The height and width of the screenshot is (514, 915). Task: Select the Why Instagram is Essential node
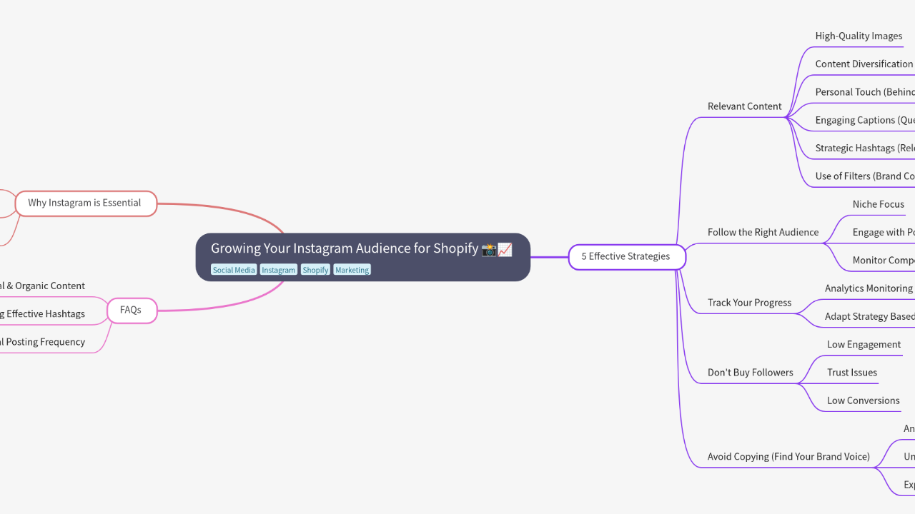coord(85,203)
